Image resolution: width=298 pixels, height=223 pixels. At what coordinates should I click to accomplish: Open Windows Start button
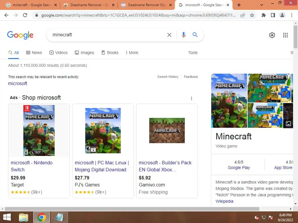pyautogui.click(x=7, y=217)
